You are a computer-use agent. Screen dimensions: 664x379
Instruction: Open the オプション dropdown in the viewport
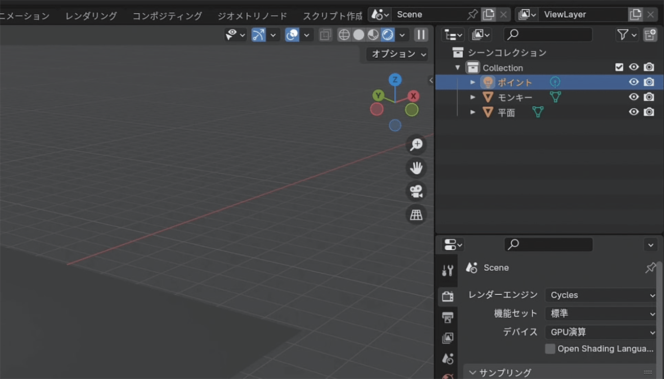click(398, 54)
